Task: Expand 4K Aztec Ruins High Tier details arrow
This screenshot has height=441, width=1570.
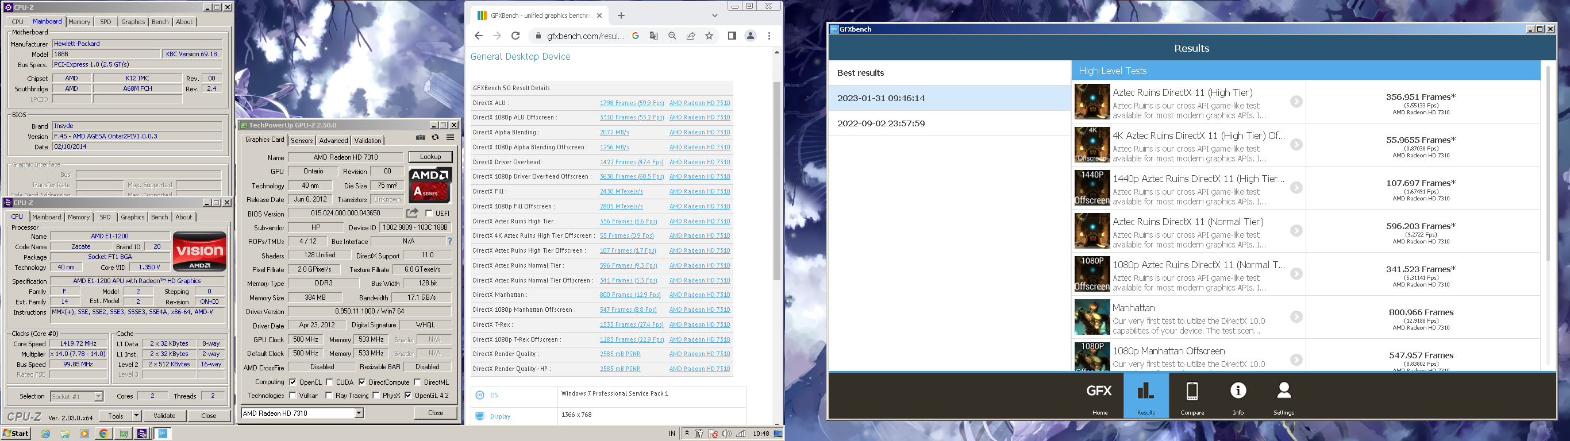Action: point(1296,145)
